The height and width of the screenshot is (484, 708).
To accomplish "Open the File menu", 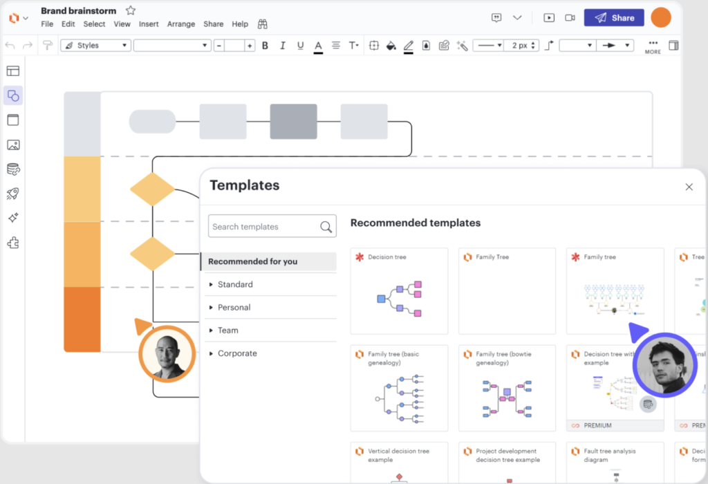I will (47, 24).
